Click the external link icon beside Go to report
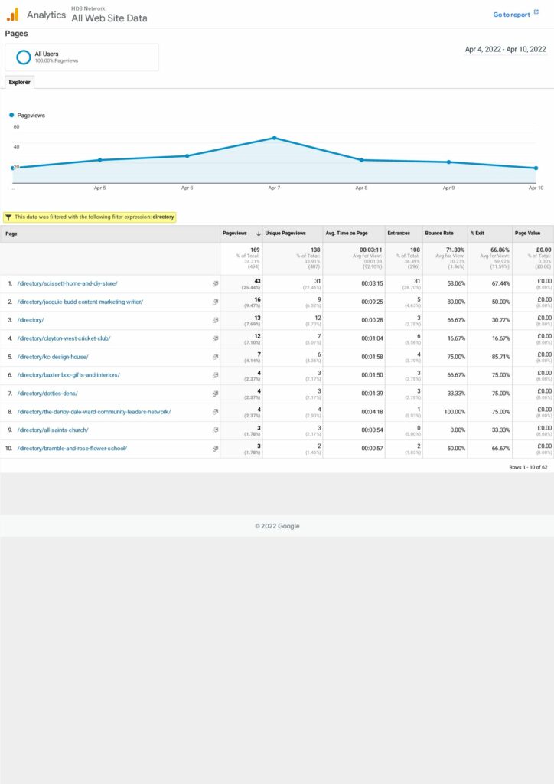 pos(536,12)
